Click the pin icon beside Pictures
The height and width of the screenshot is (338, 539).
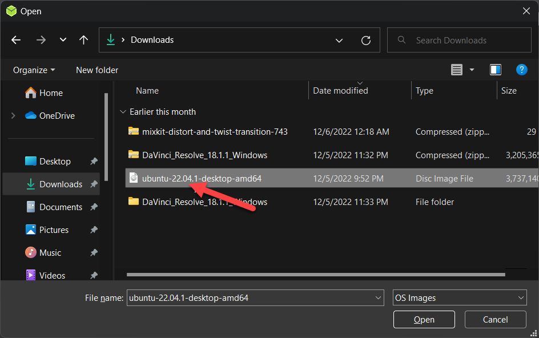[x=94, y=230]
